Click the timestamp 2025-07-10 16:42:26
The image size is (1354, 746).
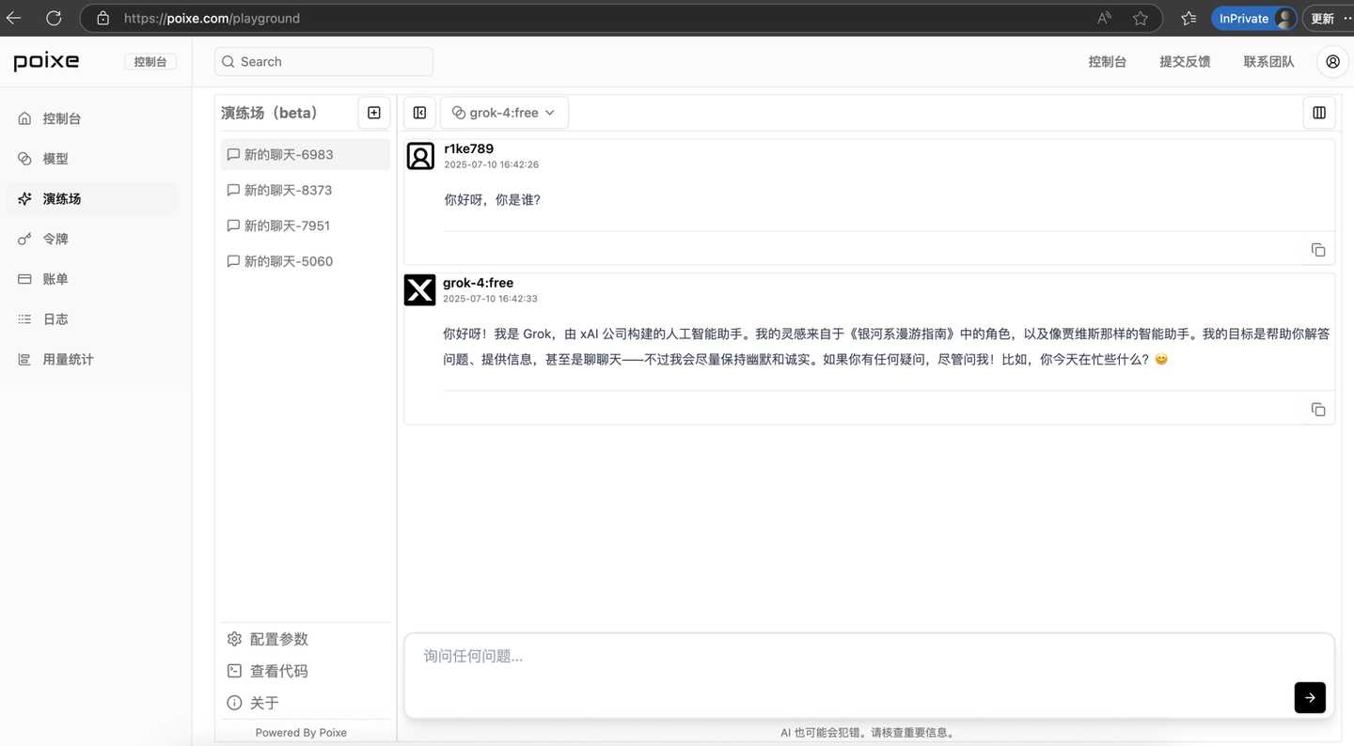pyautogui.click(x=491, y=164)
